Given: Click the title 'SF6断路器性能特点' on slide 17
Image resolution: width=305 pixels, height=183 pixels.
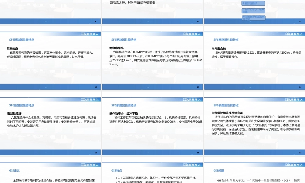Looking at the screenshot, I should [x=226, y=105].
